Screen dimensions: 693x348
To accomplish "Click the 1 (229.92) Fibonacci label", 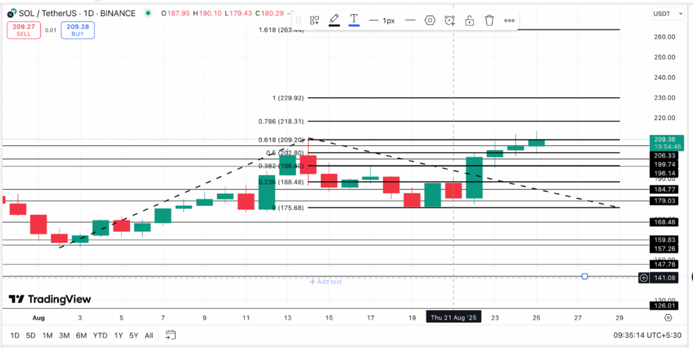I will pyautogui.click(x=288, y=98).
